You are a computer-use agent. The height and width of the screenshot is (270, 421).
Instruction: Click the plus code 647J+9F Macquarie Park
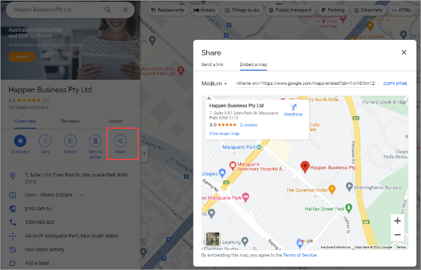point(71,236)
